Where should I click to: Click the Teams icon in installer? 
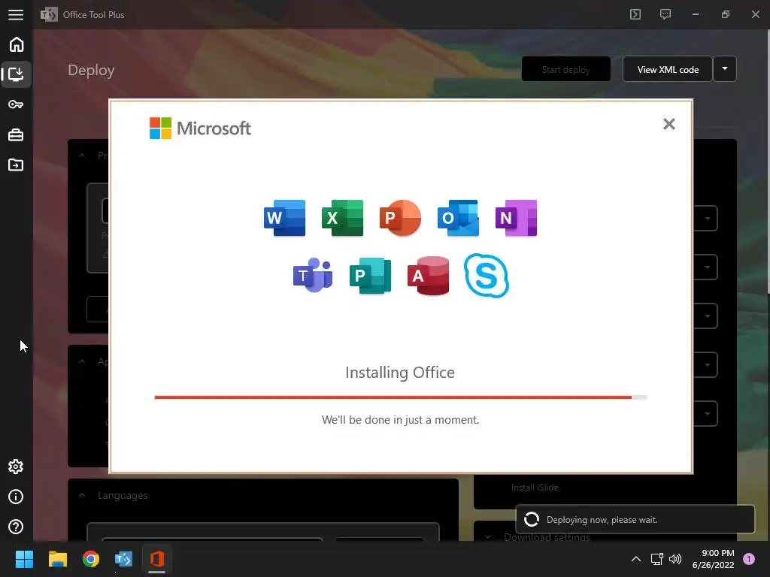[x=313, y=275]
